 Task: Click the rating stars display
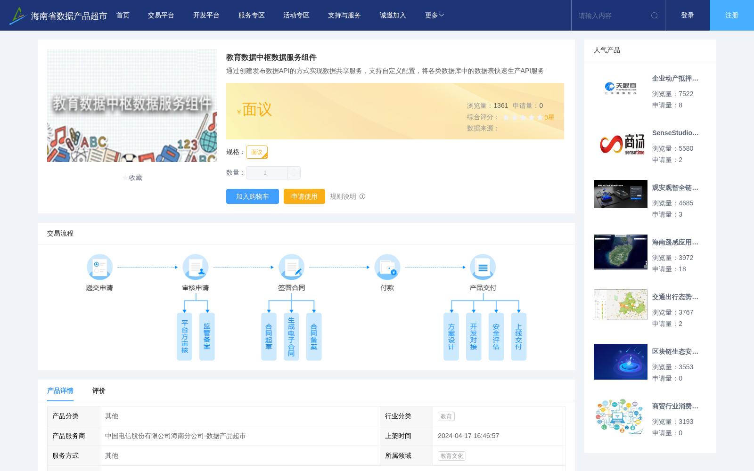(523, 117)
